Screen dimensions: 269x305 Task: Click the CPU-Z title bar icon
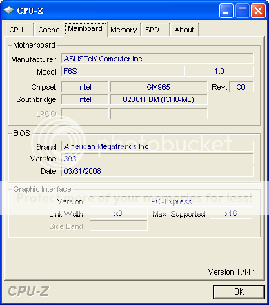tap(9, 10)
